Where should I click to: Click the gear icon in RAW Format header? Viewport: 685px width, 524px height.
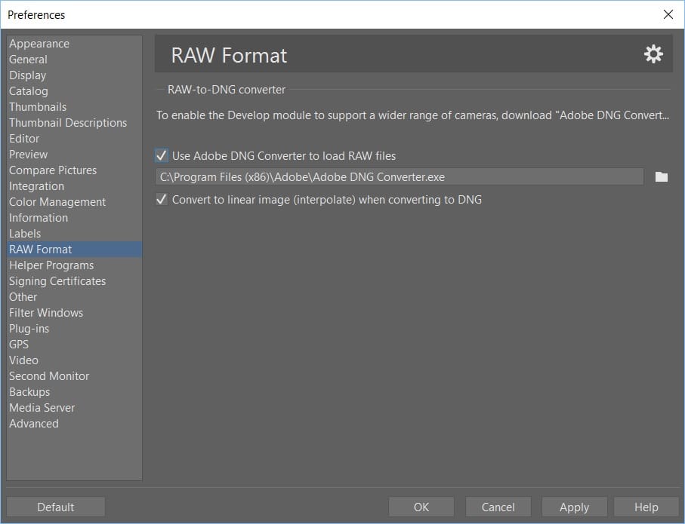tap(653, 54)
